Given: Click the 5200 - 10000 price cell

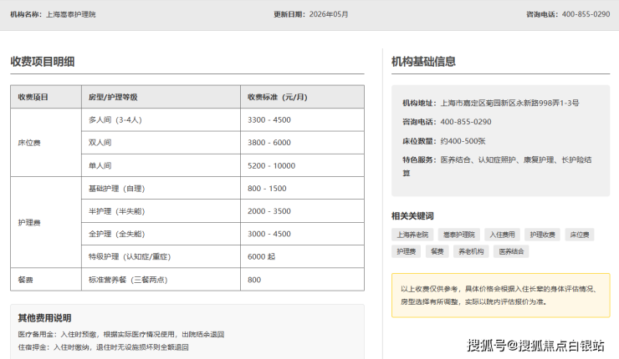Looking at the screenshot, I should coord(303,165).
